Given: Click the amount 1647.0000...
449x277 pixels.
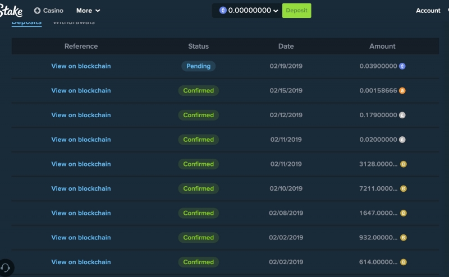Looking at the screenshot, I should pos(378,213).
